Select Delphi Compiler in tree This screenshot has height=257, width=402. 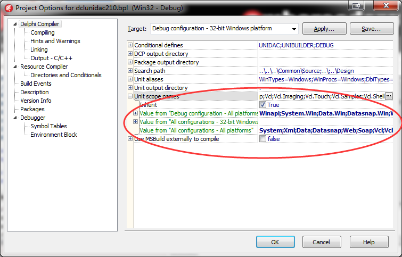point(40,24)
